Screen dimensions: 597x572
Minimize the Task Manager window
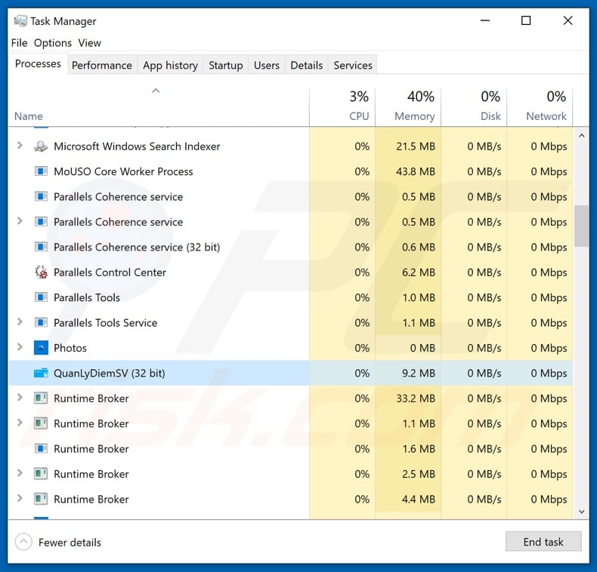(x=485, y=20)
